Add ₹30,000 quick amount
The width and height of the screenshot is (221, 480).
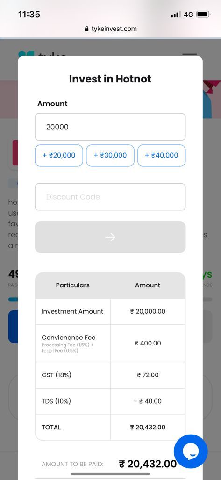point(110,155)
